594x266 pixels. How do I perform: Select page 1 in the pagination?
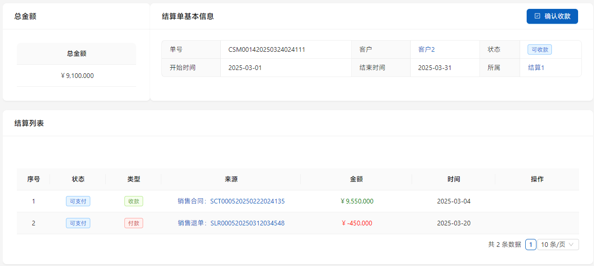coord(530,245)
